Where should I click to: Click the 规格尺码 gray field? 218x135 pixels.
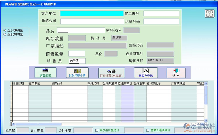[160, 45]
